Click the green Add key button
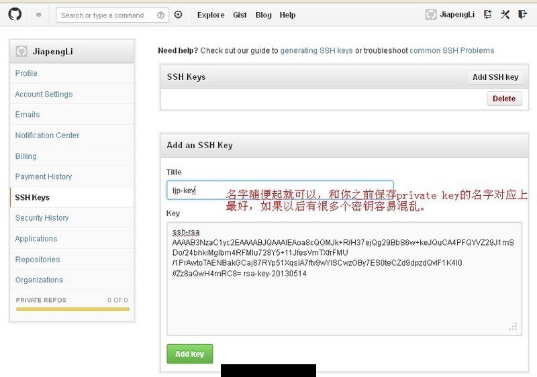The width and height of the screenshot is (537, 377). 190,354
